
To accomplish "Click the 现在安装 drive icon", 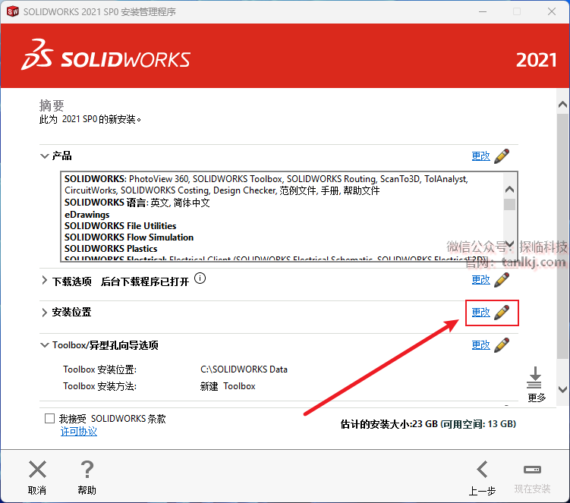I will click(532, 470).
